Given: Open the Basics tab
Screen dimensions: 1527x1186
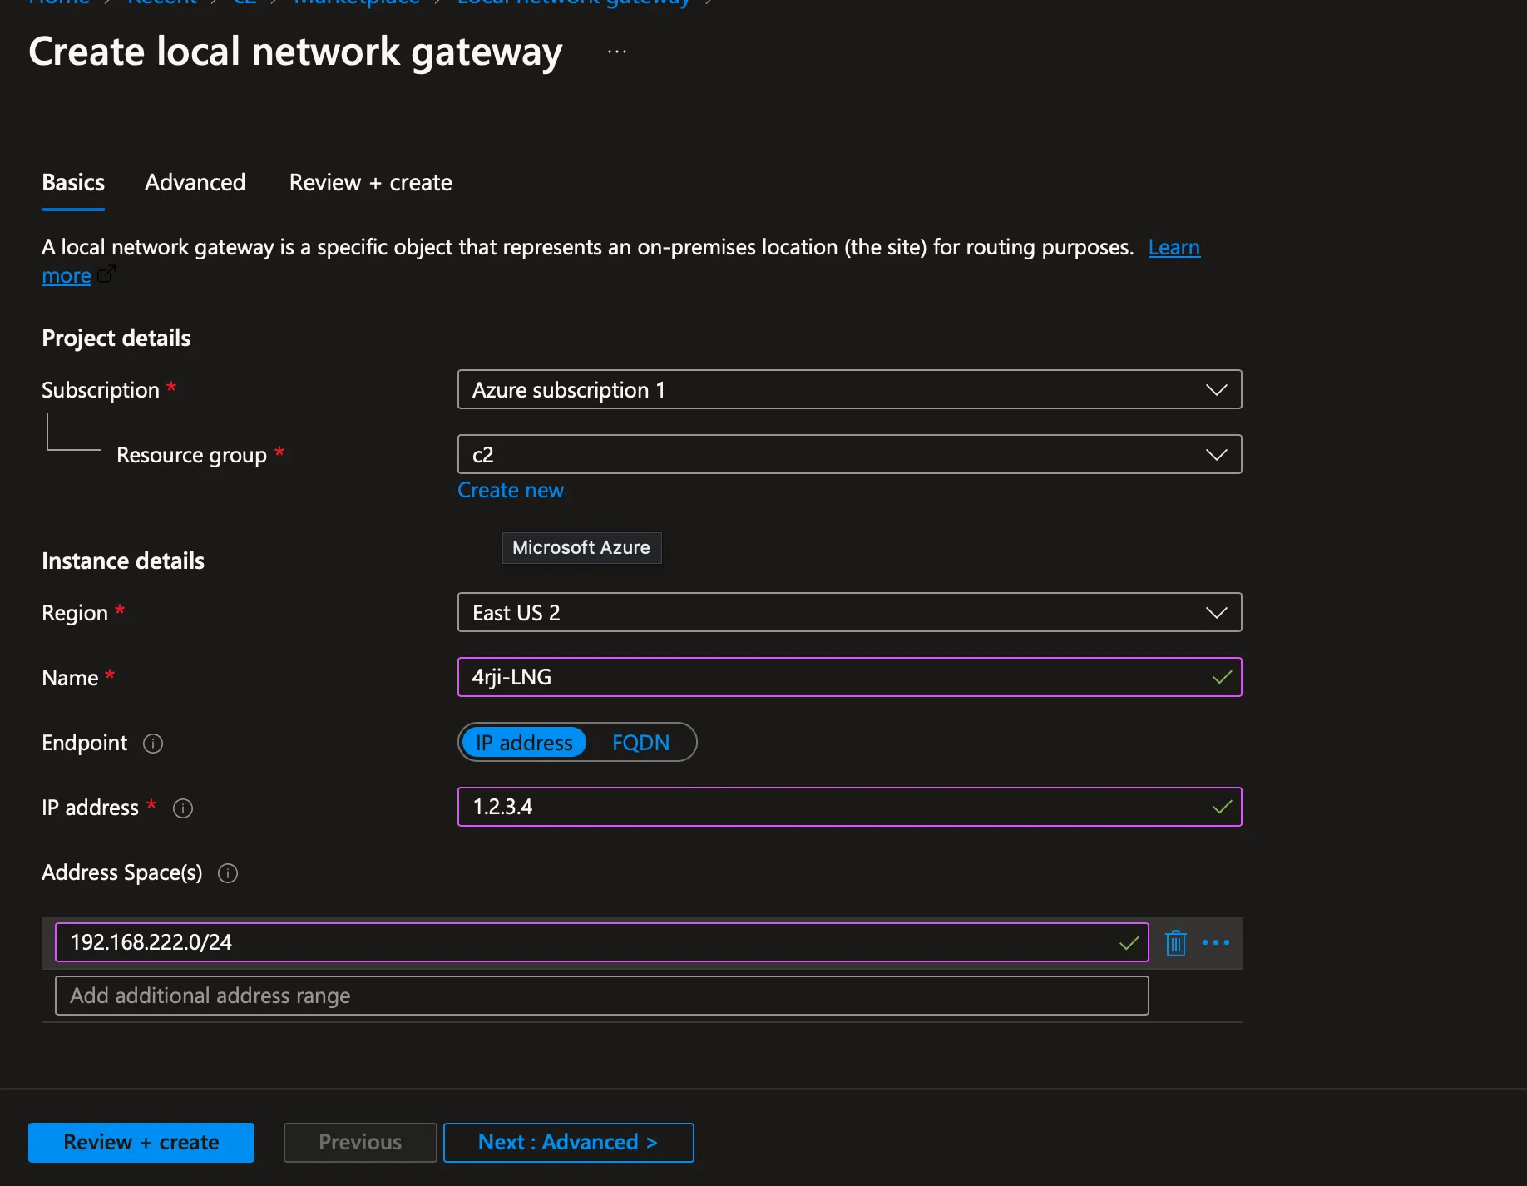Looking at the screenshot, I should [x=72, y=183].
